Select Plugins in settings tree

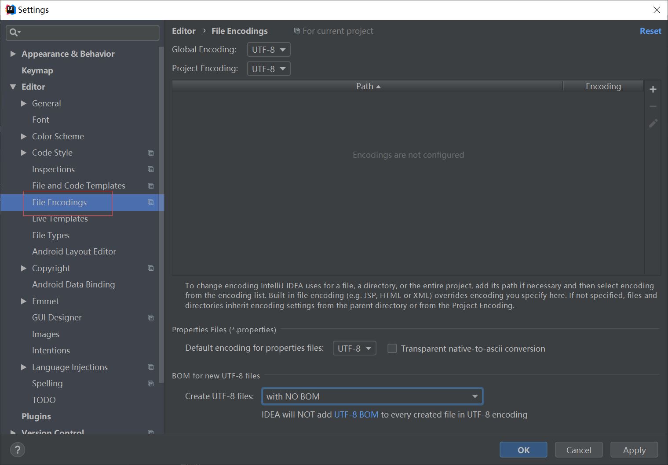point(36,416)
